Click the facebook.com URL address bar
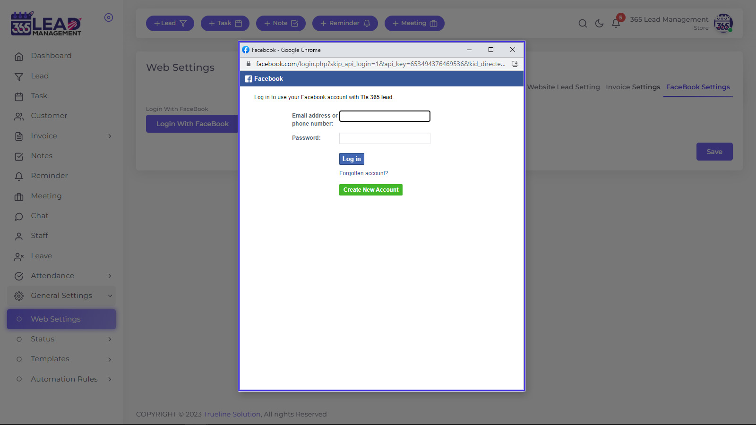Image resolution: width=756 pixels, height=425 pixels. (x=380, y=64)
